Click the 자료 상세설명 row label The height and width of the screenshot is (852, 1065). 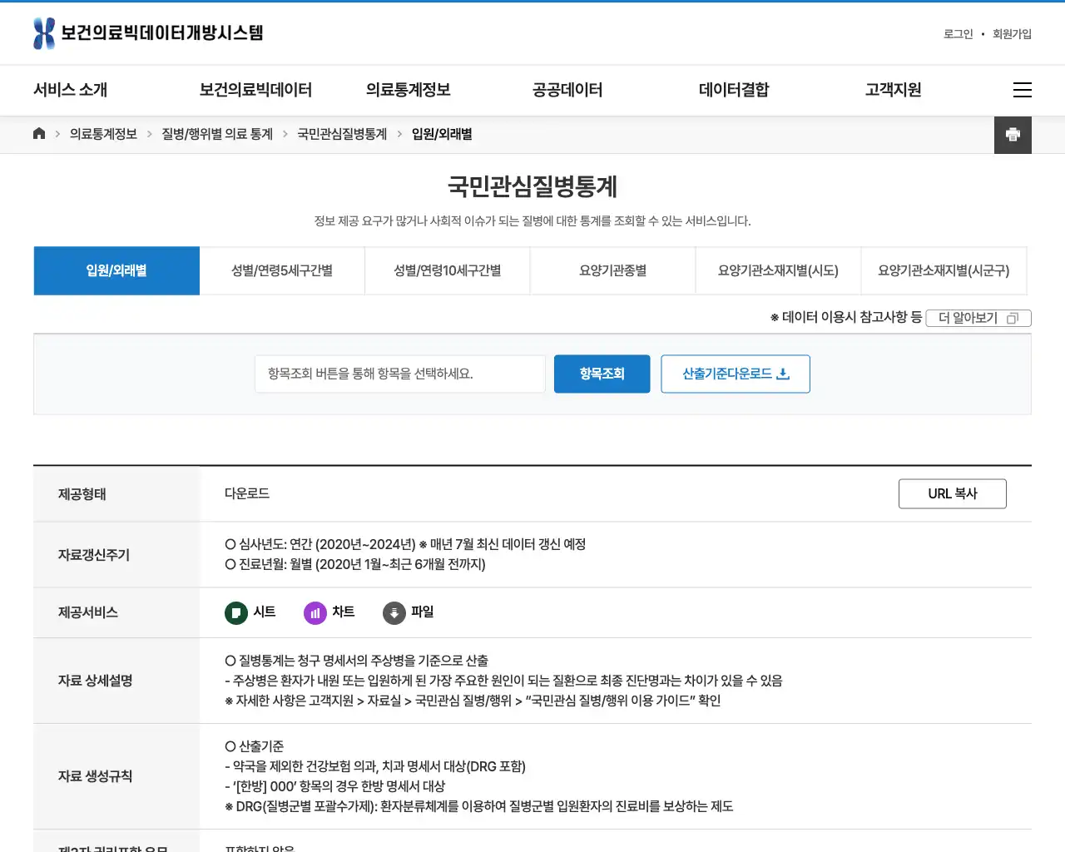point(96,681)
